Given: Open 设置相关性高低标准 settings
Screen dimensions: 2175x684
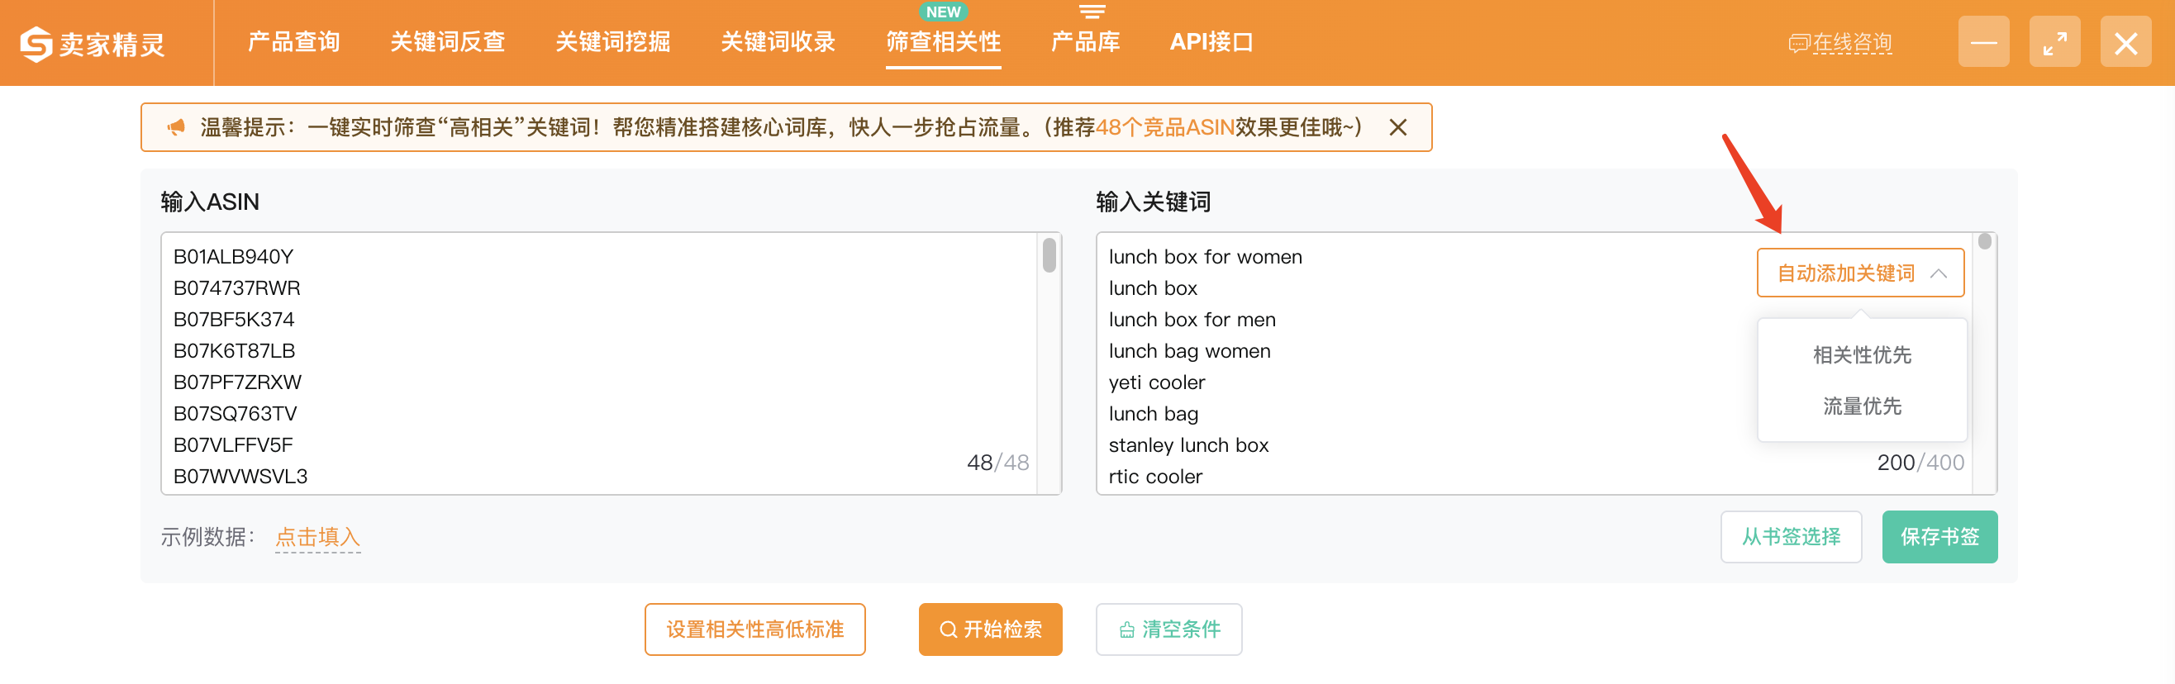Looking at the screenshot, I should click(754, 629).
